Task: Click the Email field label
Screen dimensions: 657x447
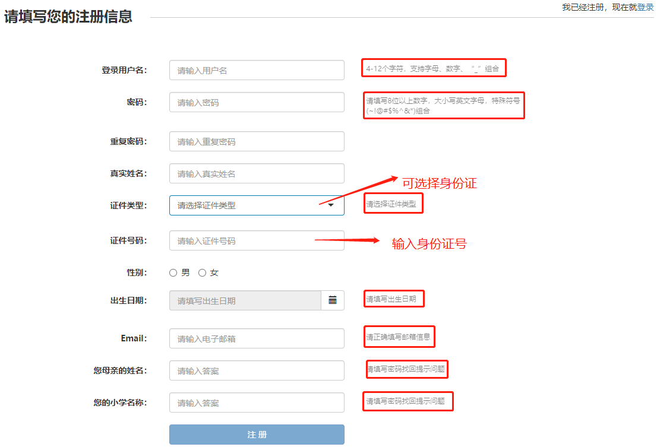Action: (x=134, y=338)
